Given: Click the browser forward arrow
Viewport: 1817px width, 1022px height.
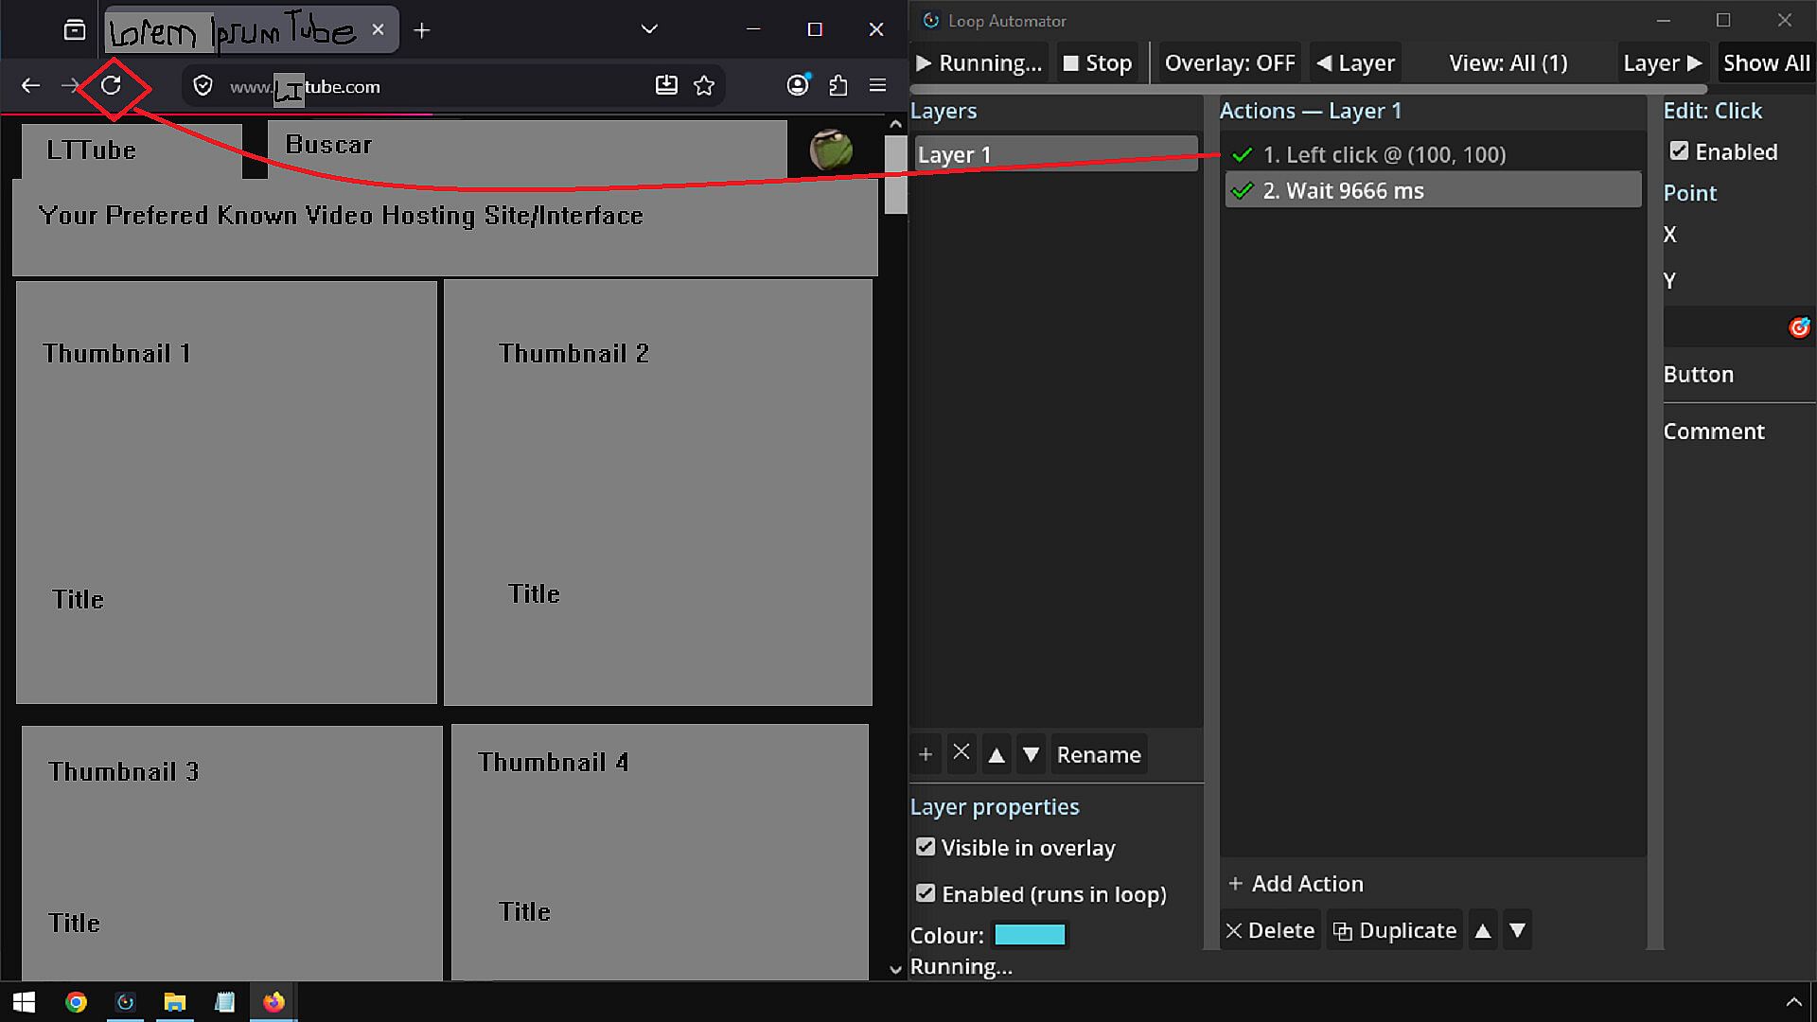Looking at the screenshot, I should point(70,86).
